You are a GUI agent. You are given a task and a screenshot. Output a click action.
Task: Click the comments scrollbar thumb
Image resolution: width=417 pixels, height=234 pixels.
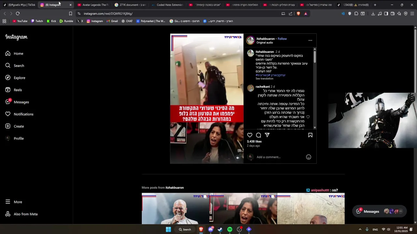(315, 57)
